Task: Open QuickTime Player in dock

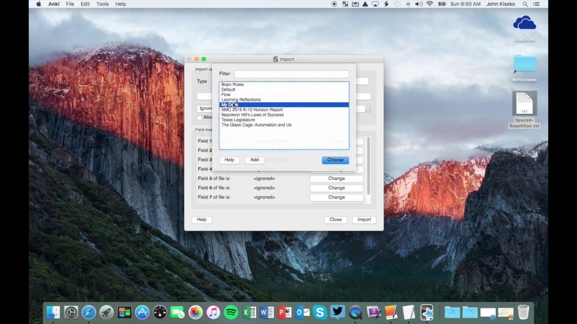Action: click(x=355, y=312)
